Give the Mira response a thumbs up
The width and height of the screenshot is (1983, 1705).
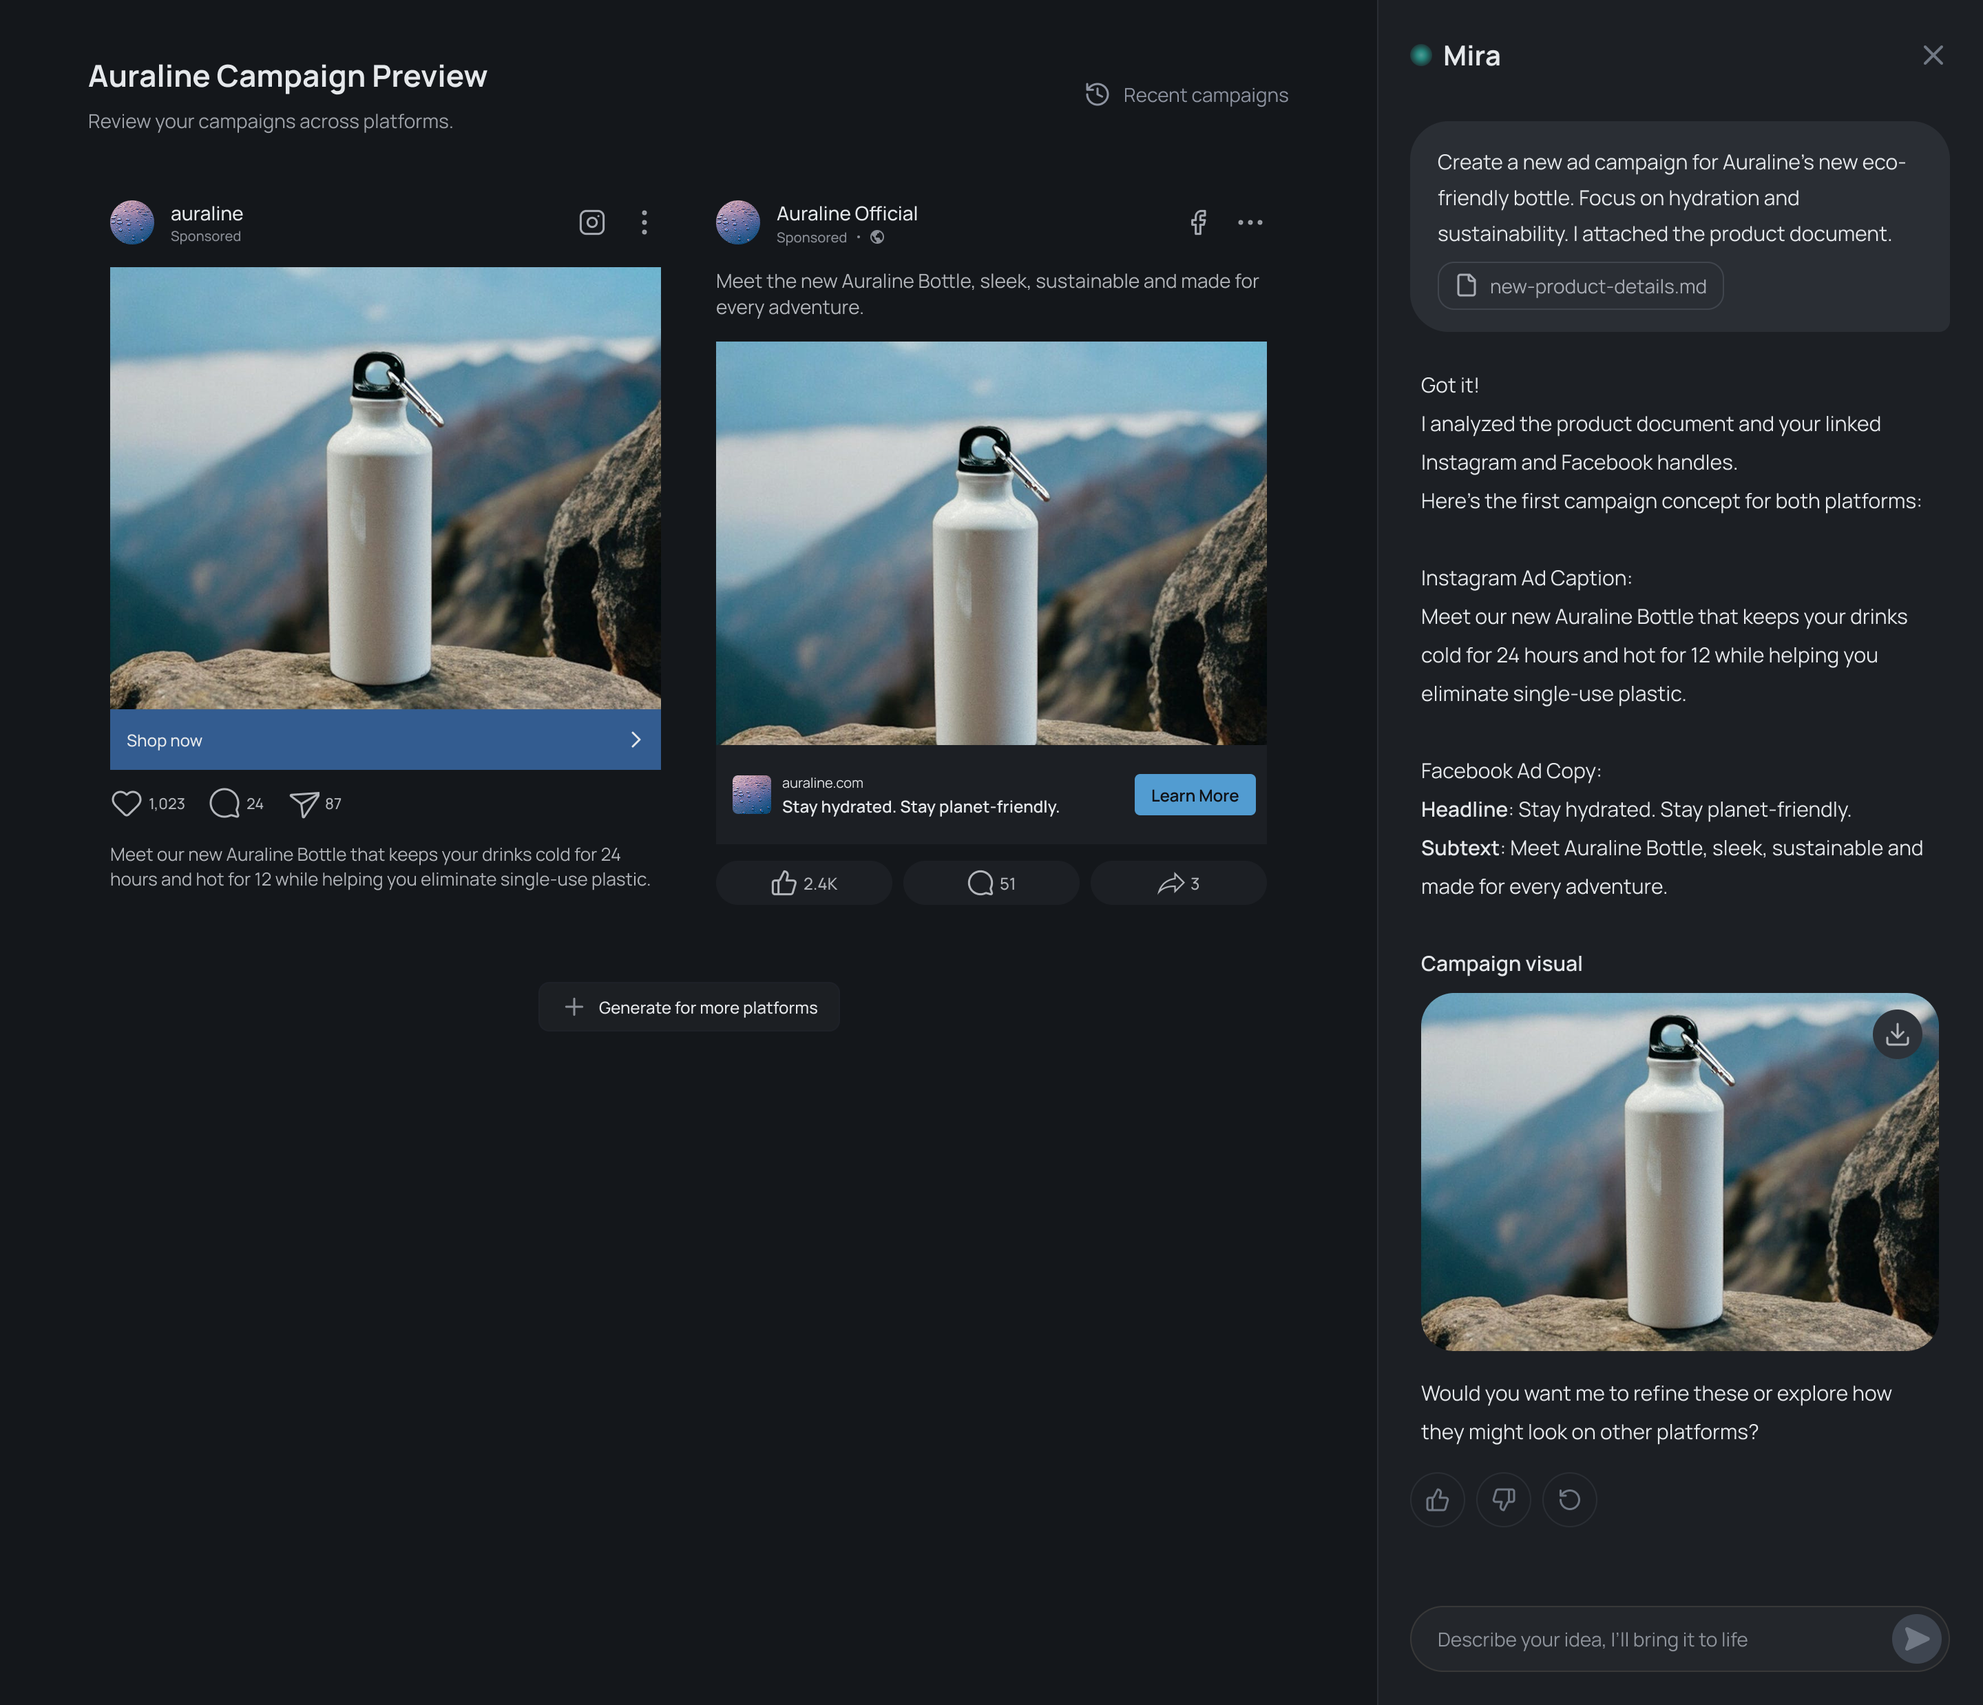[1438, 1500]
